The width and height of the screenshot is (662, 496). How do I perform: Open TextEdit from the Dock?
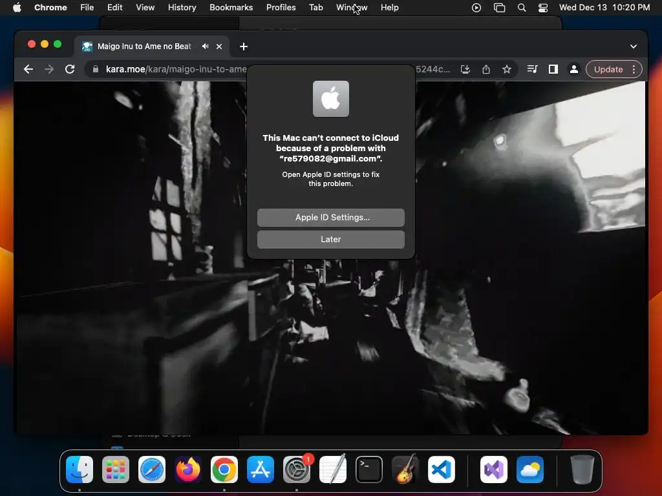(x=333, y=470)
